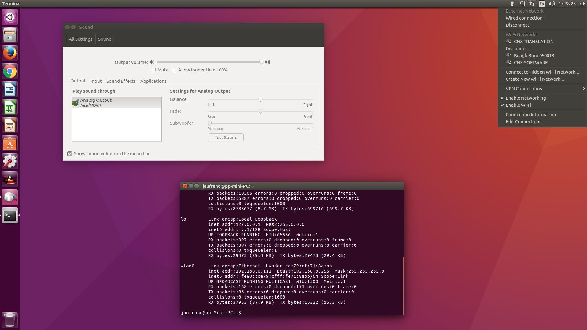This screenshot has width=587, height=330.
Task: Select Analog Output IntelHDMI device
Action: tap(116, 103)
